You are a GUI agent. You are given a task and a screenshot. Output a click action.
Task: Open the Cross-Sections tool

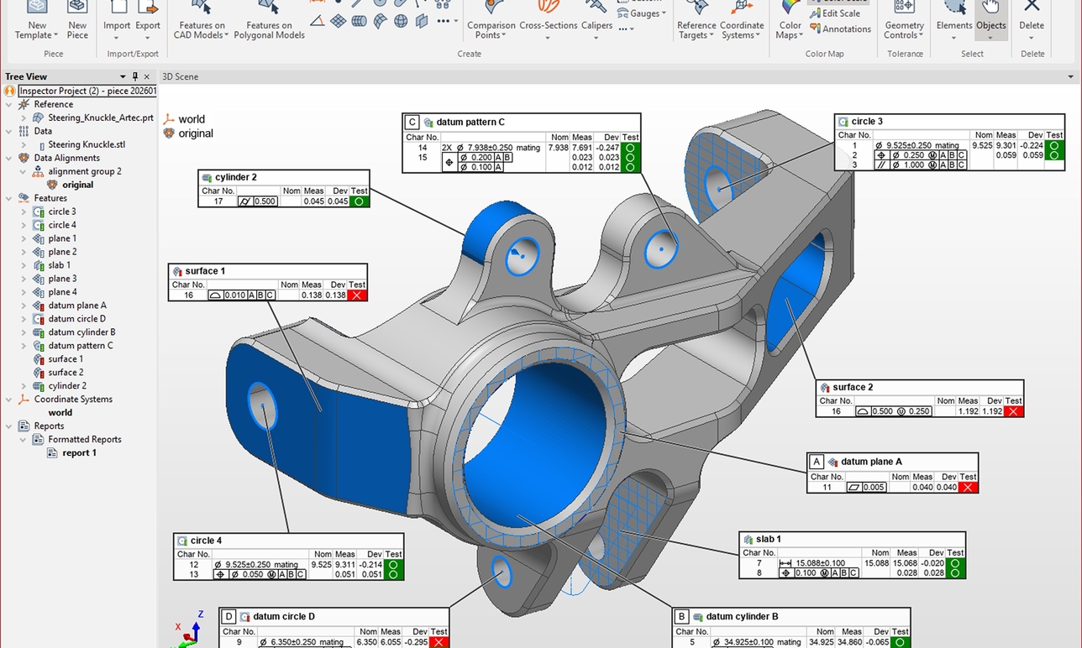pos(549,25)
